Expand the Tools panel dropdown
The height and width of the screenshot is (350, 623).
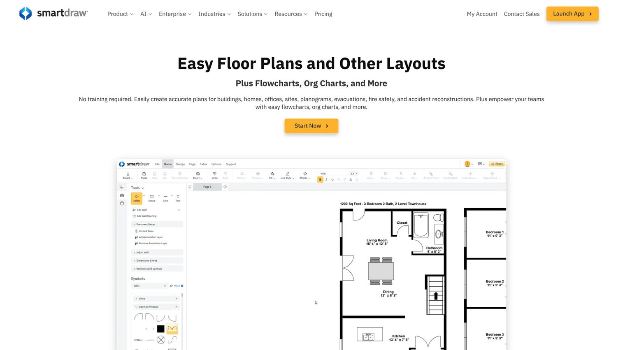(137, 188)
